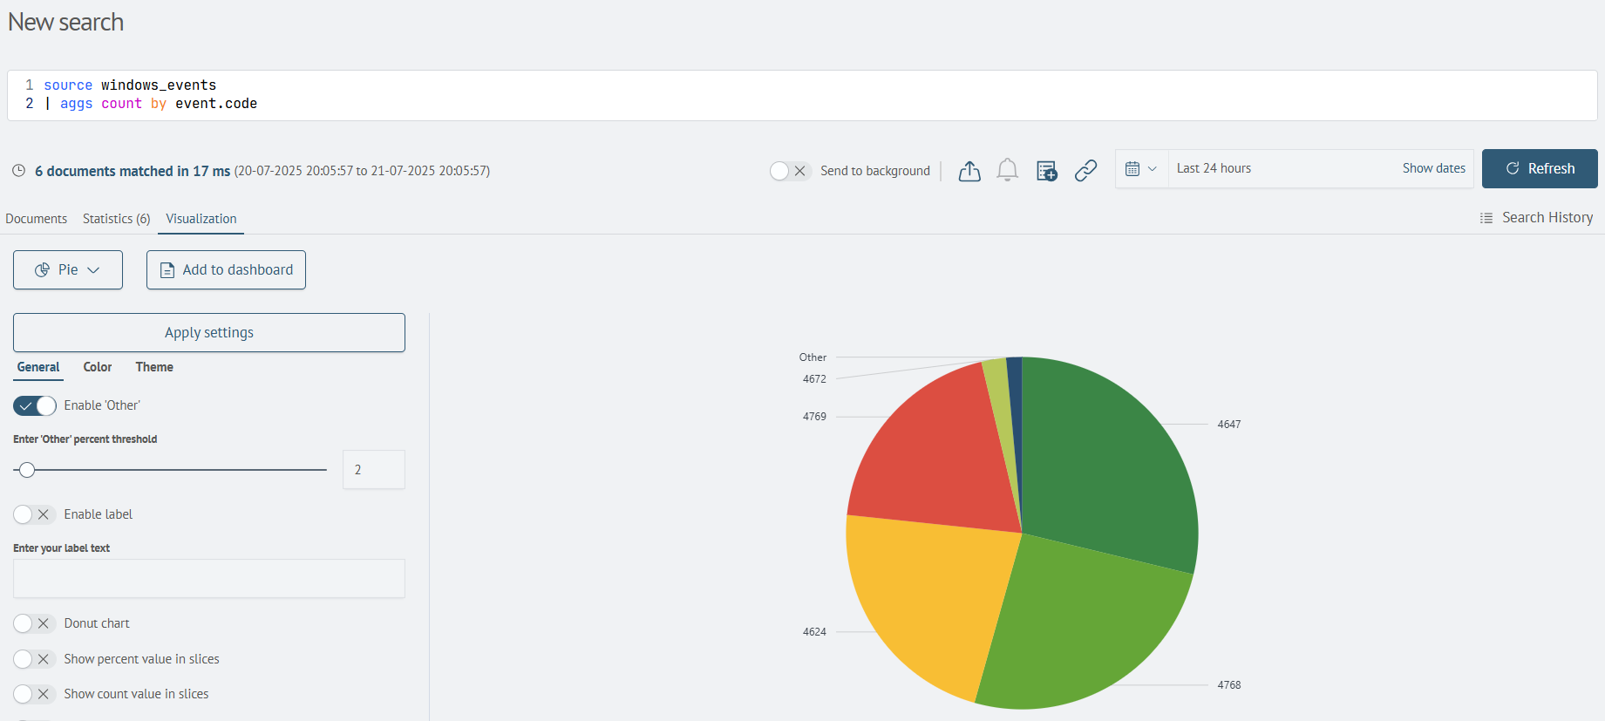Disable the Enable 'Other' switch
Screen dimensions: 1605x721
(x=35, y=405)
